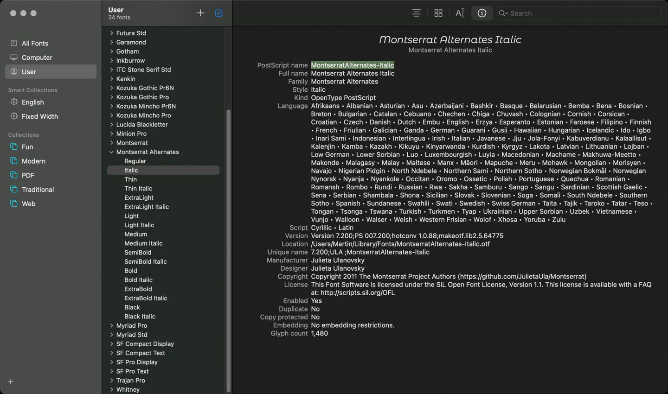Viewport: 668px width, 394px height.
Task: Click the User sidebar icon
Action: pos(14,71)
